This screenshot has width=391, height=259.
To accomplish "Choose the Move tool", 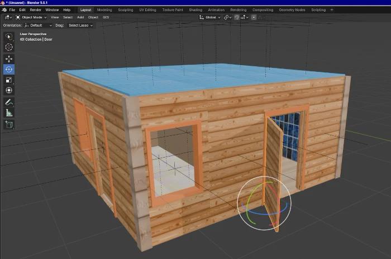I will 9,59.
